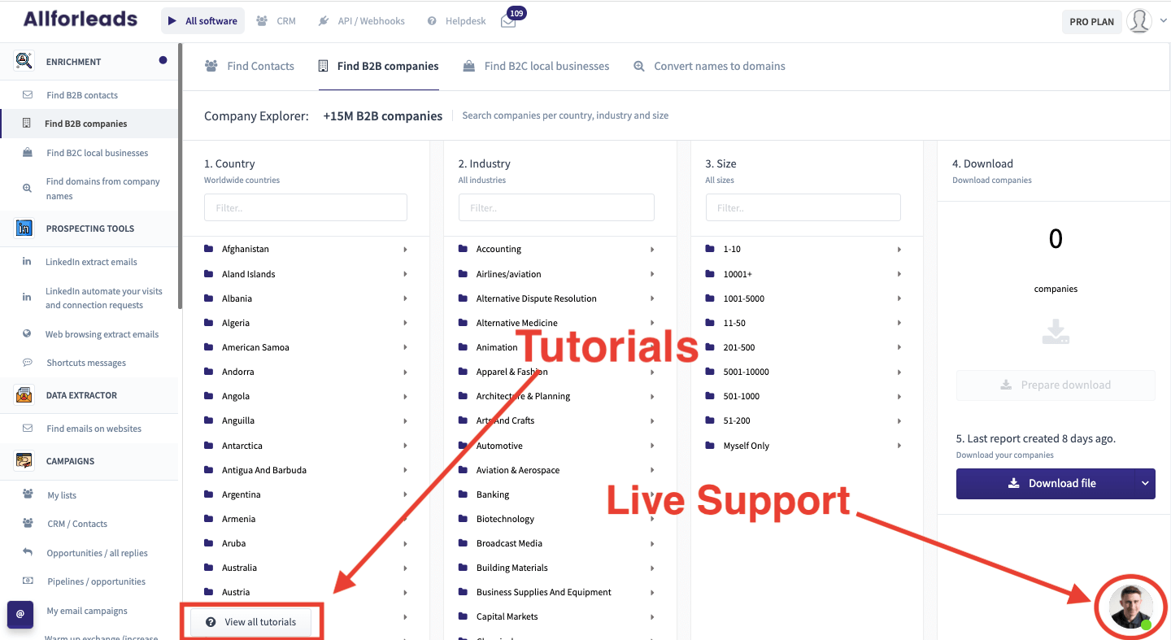
Task: Click the question mark icon in View all tutorials
Action: tap(211, 622)
